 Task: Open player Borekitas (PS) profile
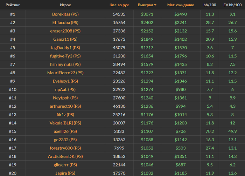click(65, 14)
